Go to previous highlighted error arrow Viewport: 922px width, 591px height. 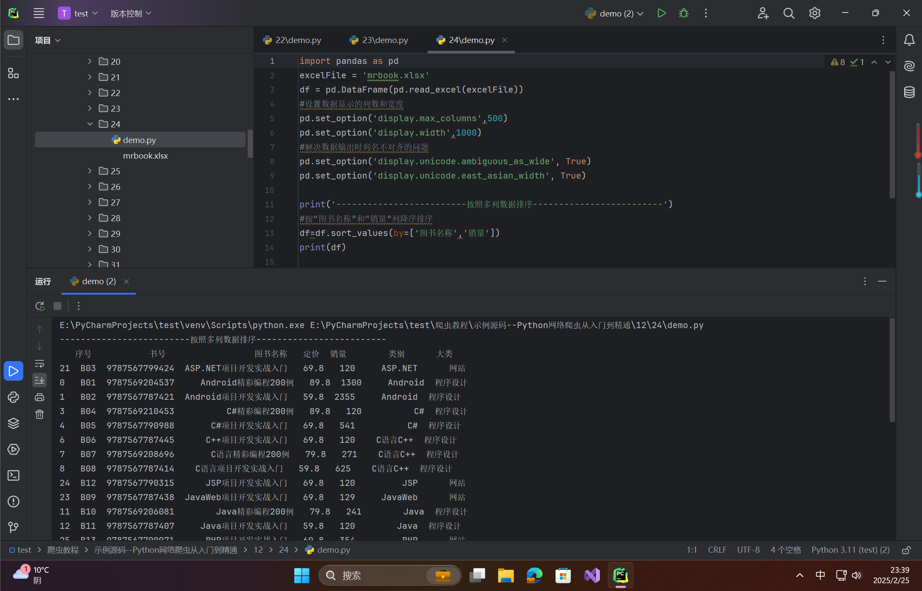(874, 62)
